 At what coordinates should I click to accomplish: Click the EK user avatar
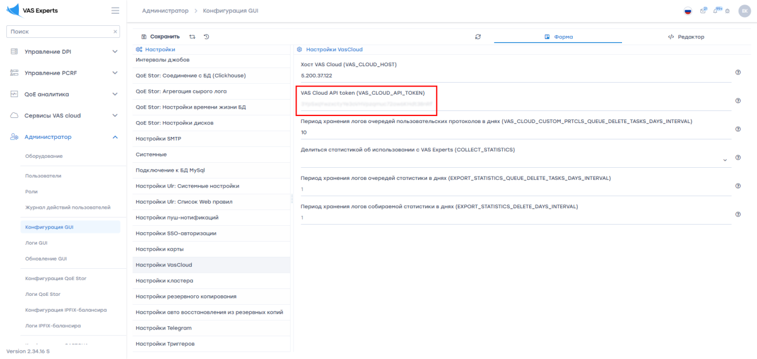tap(744, 11)
